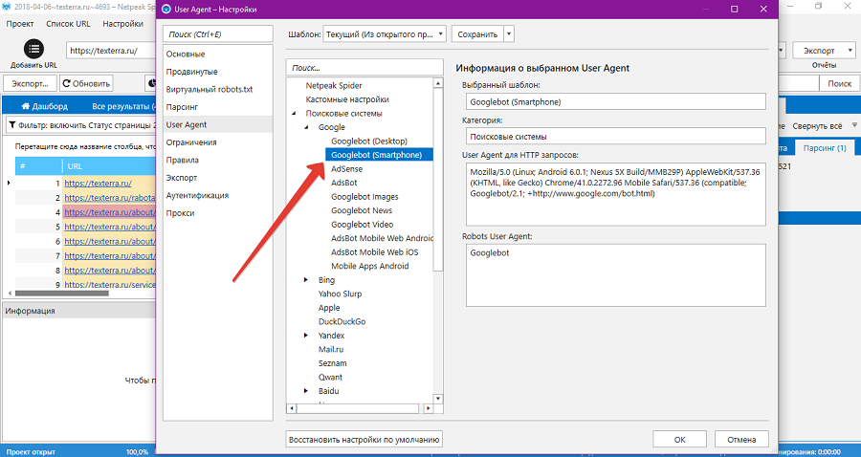Image resolution: width=861 pixels, height=457 pixels.
Task: Select Кастомные настройки tree item
Action: coord(347,99)
